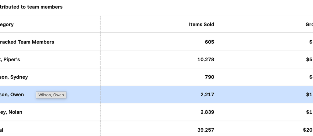This screenshot has height=136, width=313.
Task: Select the Sydney row name cell
Action: [14, 77]
